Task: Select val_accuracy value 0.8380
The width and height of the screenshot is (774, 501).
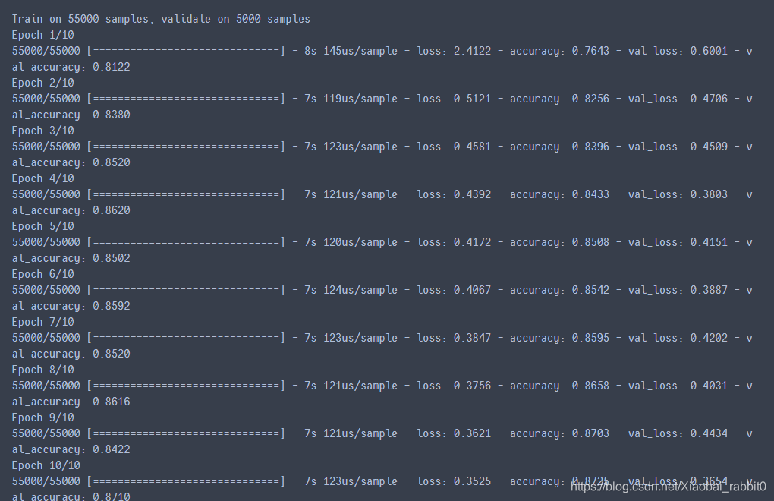Action: [112, 115]
